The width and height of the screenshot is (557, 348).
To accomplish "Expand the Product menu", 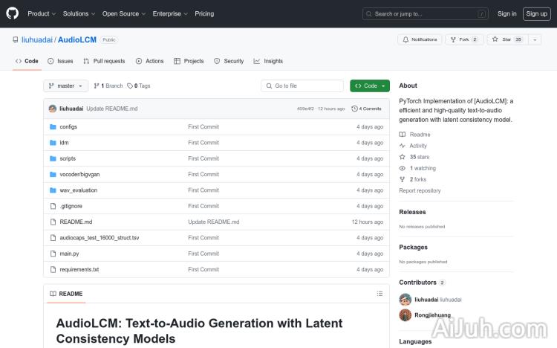I will [42, 13].
